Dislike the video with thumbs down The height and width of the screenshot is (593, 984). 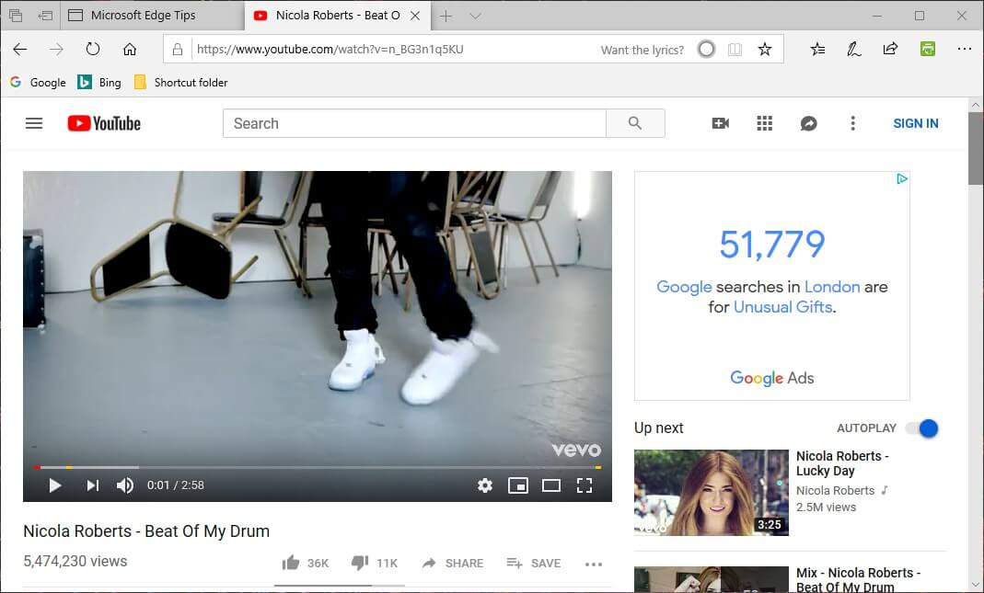(x=360, y=563)
